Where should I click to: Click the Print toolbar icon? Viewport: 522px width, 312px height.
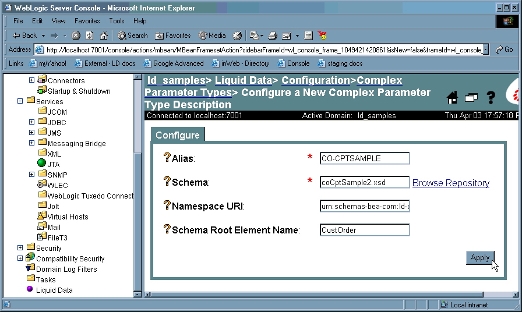[x=273, y=36]
